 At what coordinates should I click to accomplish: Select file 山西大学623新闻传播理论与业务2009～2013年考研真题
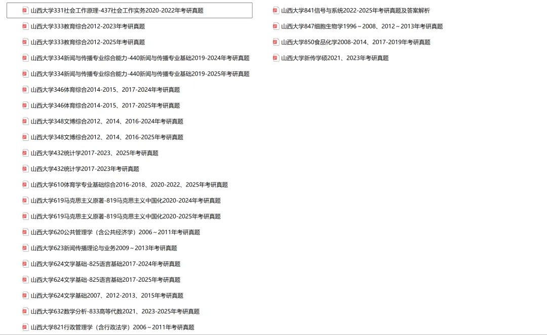pyautogui.click(x=104, y=248)
